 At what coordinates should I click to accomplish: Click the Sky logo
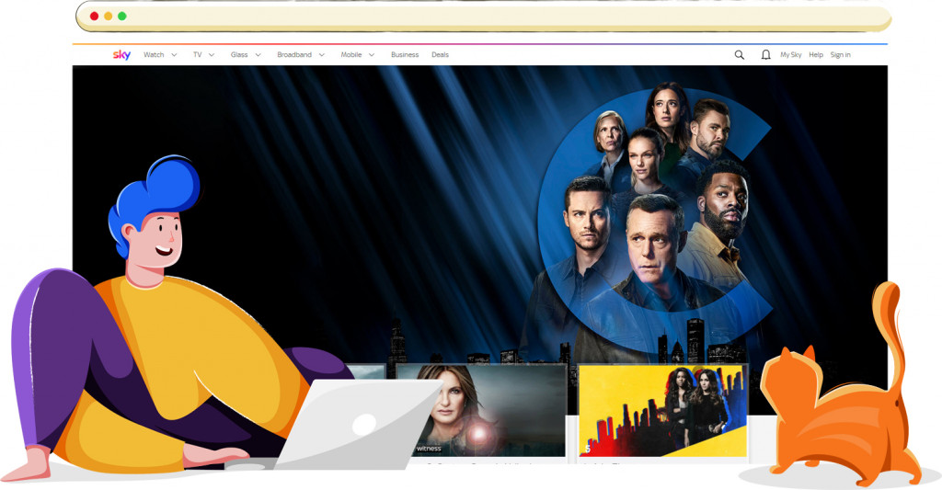click(x=121, y=54)
